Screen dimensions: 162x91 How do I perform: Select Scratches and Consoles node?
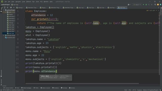(x=10, y=38)
